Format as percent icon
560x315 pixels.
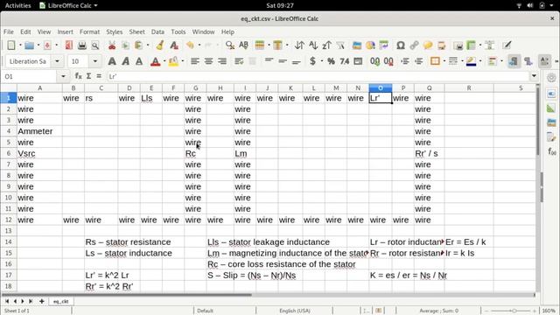[x=331, y=61]
